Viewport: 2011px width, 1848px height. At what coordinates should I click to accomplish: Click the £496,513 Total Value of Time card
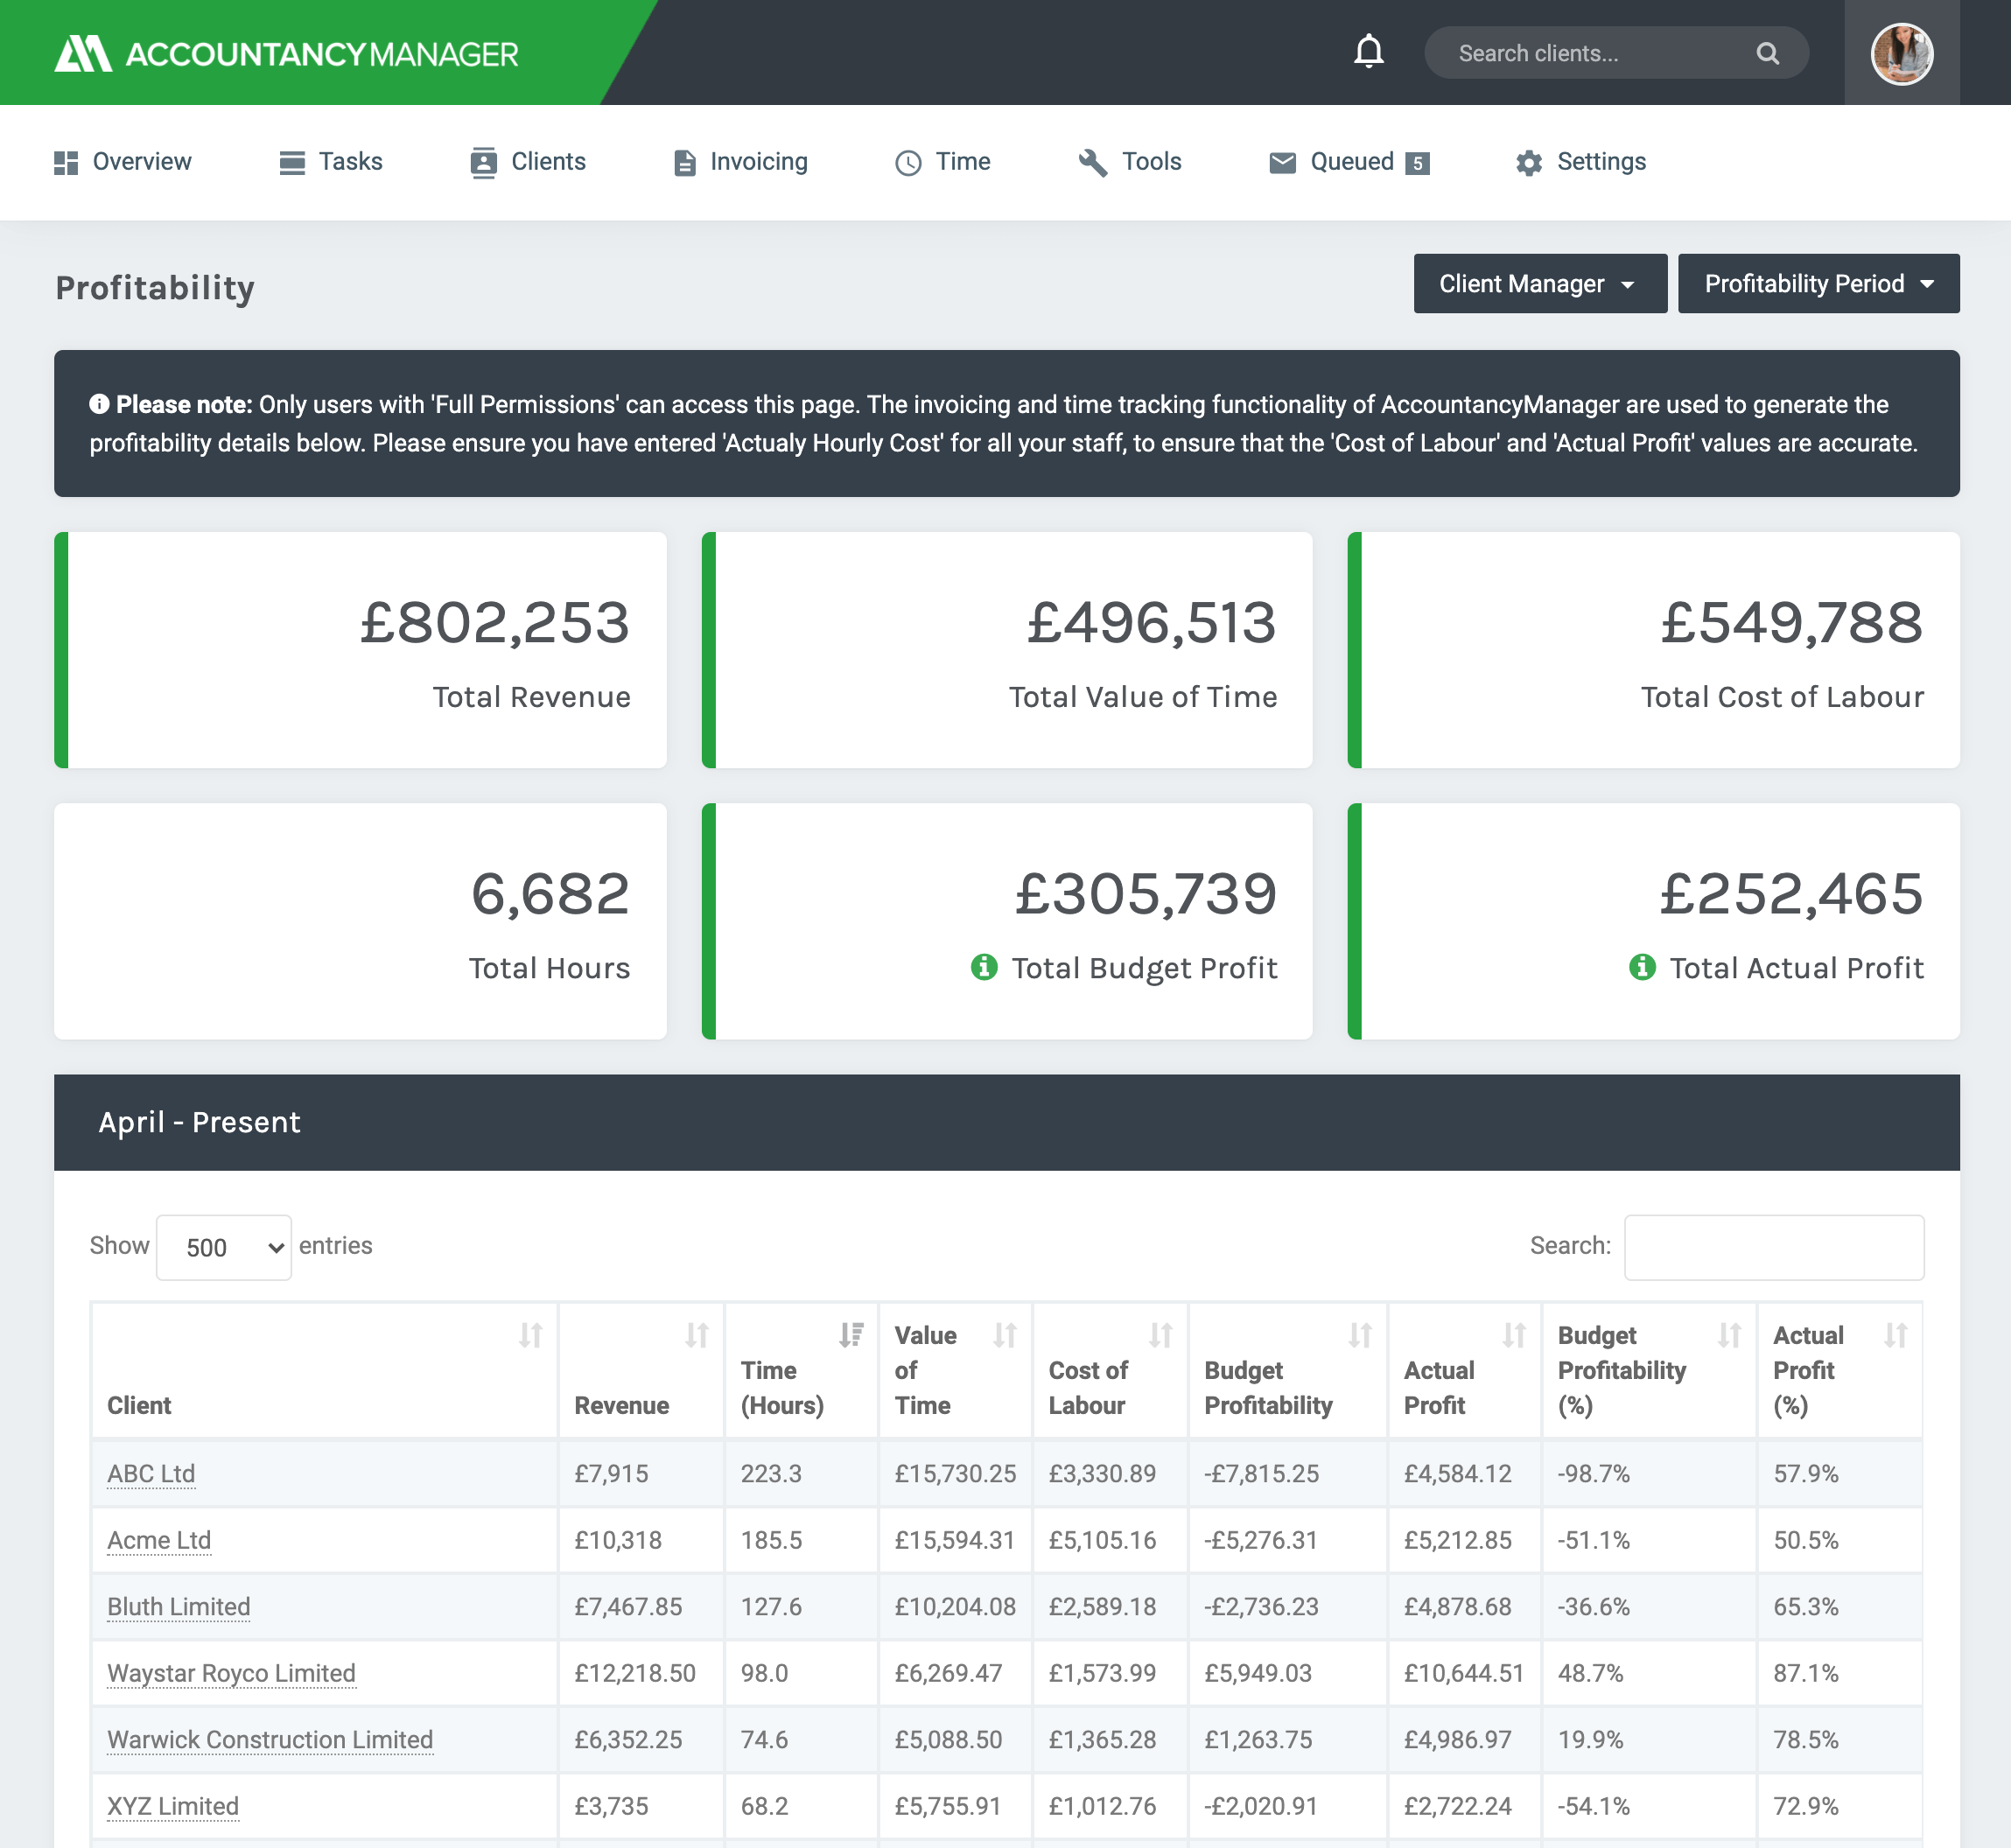(x=1007, y=650)
